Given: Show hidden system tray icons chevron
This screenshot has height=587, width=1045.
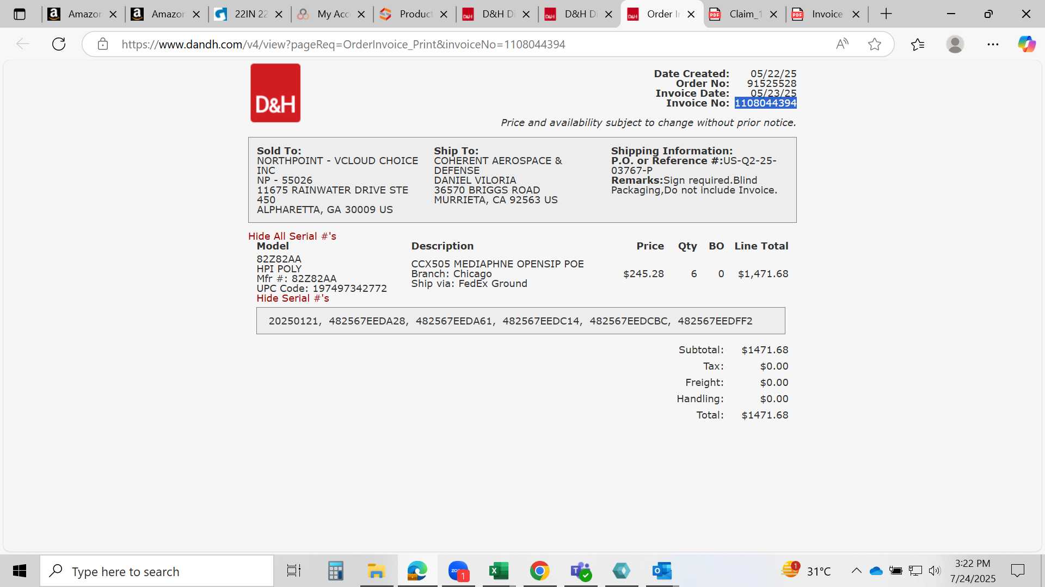Looking at the screenshot, I should [856, 571].
